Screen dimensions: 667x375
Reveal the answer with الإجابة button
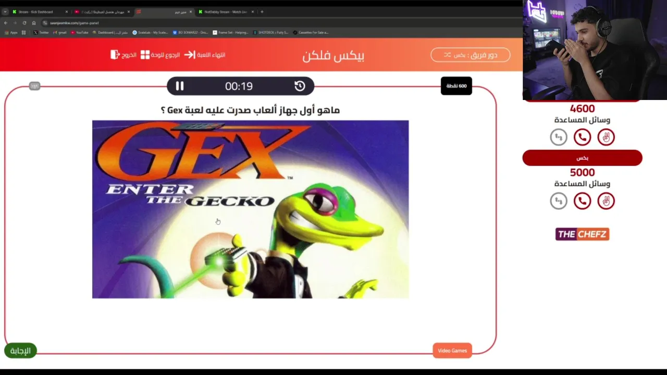[x=20, y=351]
